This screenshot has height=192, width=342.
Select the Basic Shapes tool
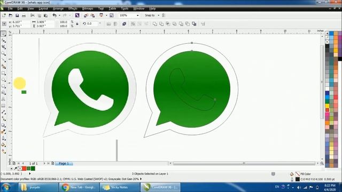4,93
